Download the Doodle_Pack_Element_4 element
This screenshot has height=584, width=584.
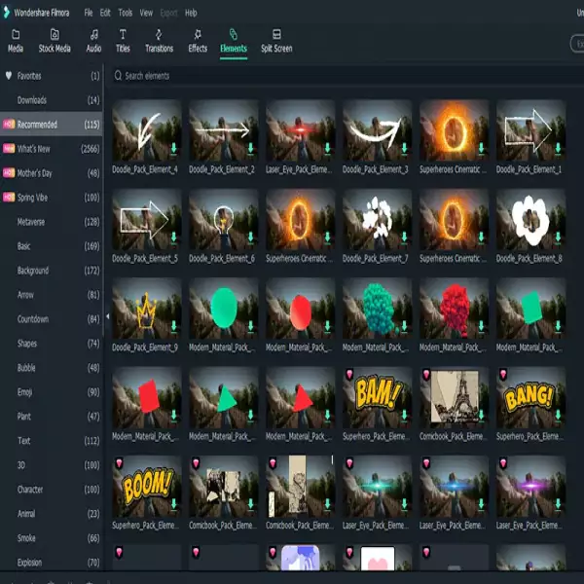[x=173, y=148]
